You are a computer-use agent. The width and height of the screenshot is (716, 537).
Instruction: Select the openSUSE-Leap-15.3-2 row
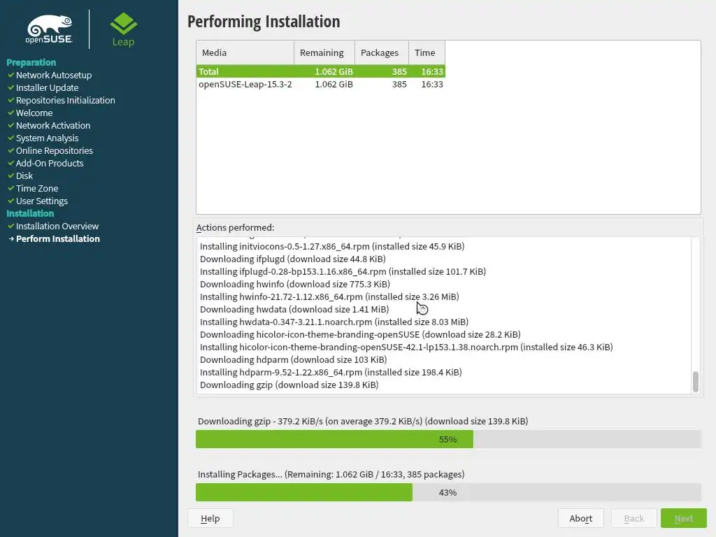coord(320,84)
